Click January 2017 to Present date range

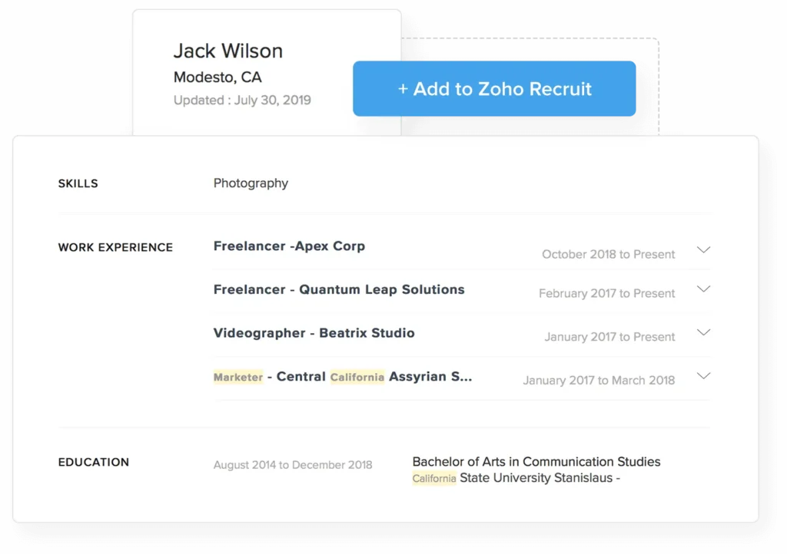click(x=609, y=337)
